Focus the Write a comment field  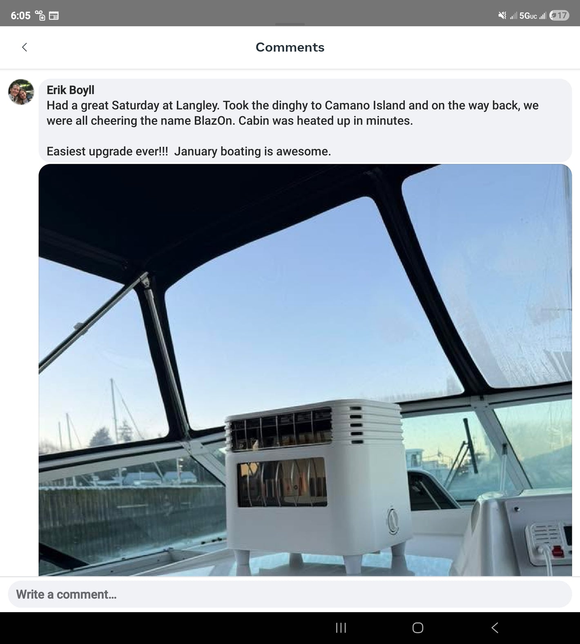(x=290, y=594)
